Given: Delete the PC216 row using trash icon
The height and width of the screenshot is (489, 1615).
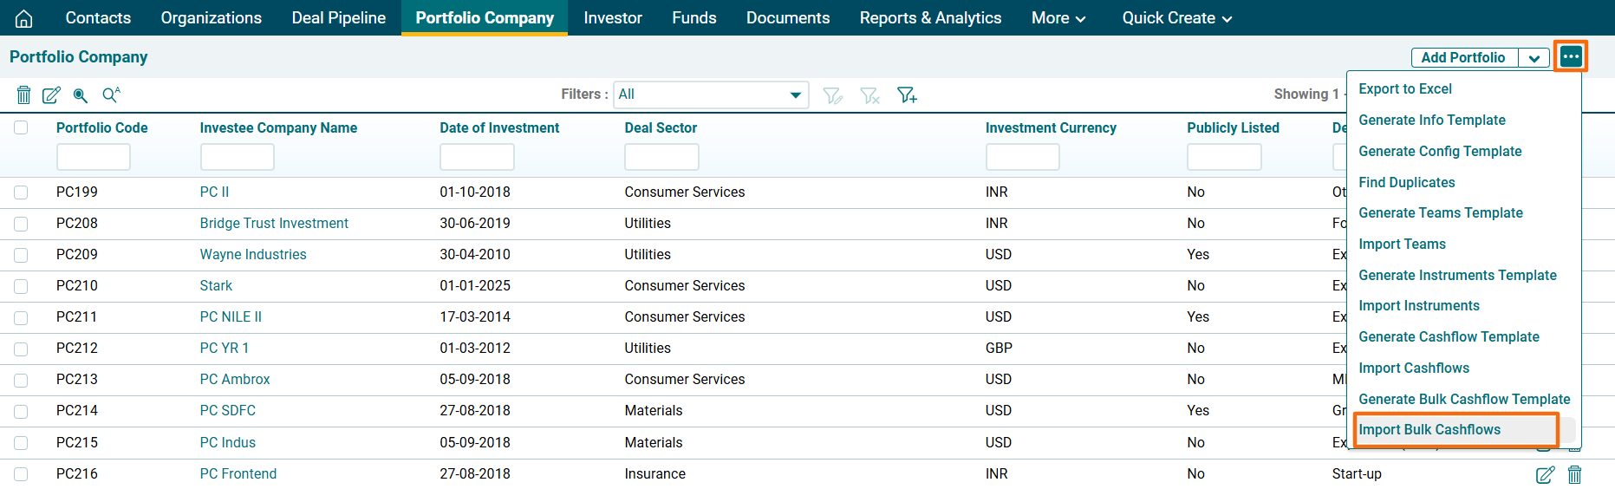Looking at the screenshot, I should (1574, 474).
